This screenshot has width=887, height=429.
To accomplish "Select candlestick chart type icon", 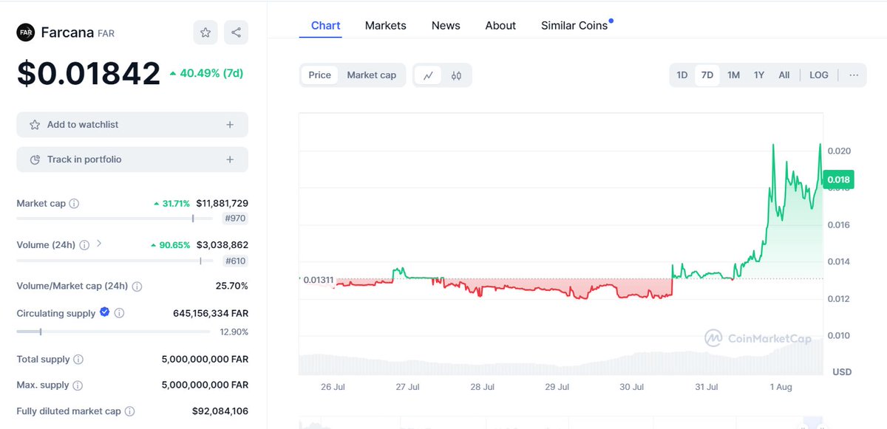I will 456,75.
